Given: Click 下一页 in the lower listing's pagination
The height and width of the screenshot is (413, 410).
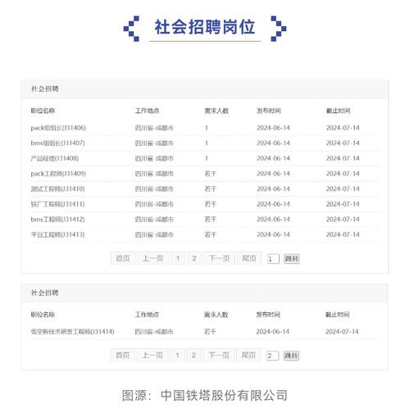Looking at the screenshot, I should click(x=219, y=355).
